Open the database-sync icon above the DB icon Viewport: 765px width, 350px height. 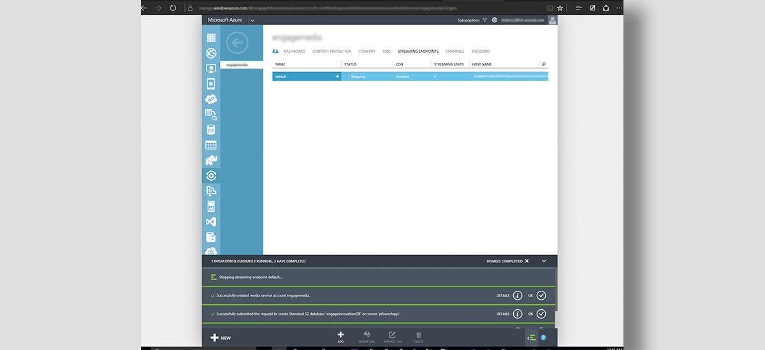click(211, 115)
